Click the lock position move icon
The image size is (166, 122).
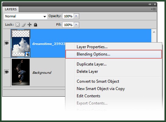30,24
